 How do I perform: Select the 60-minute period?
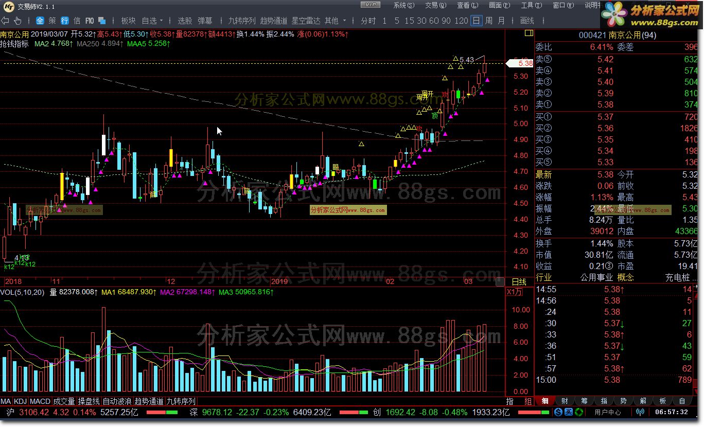(434, 21)
